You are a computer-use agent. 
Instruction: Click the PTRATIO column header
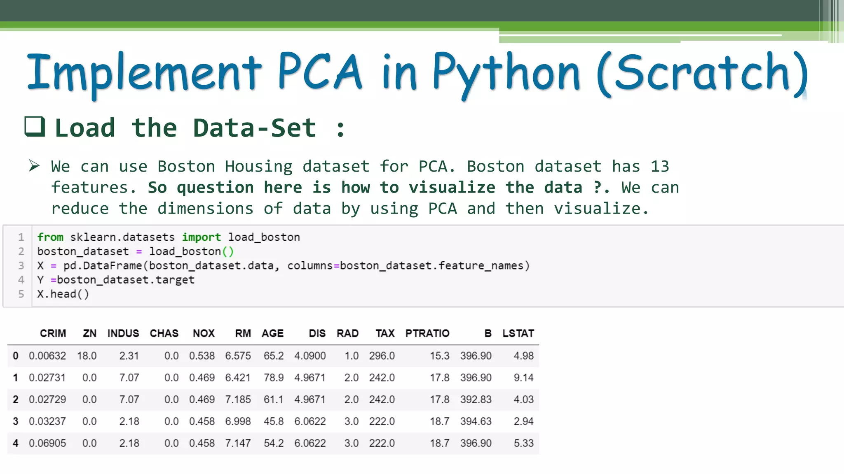pyautogui.click(x=427, y=333)
